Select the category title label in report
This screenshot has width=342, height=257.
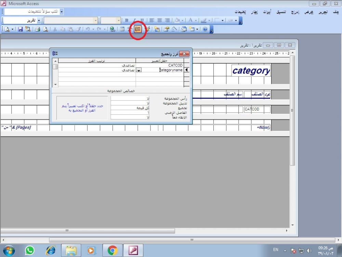[x=251, y=71]
